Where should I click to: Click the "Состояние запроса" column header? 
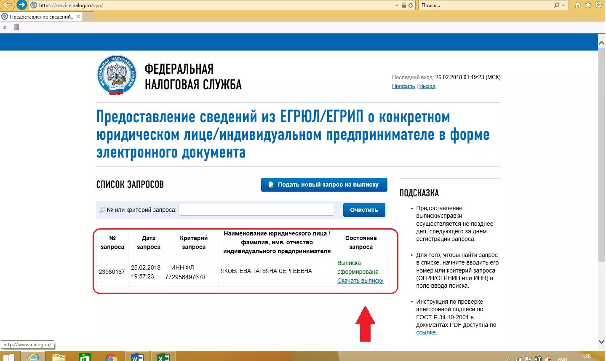361,243
